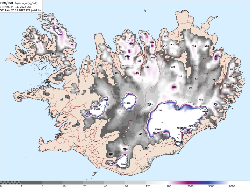Click the legend tick label '3000'
250x188 pixels.
[211, 186]
